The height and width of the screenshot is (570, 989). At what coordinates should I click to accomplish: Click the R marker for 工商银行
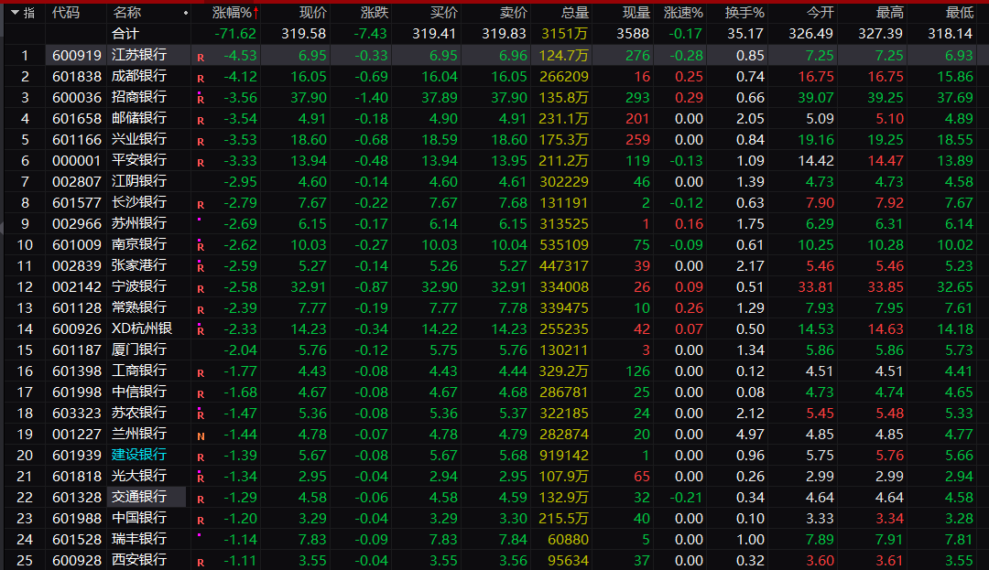(201, 373)
